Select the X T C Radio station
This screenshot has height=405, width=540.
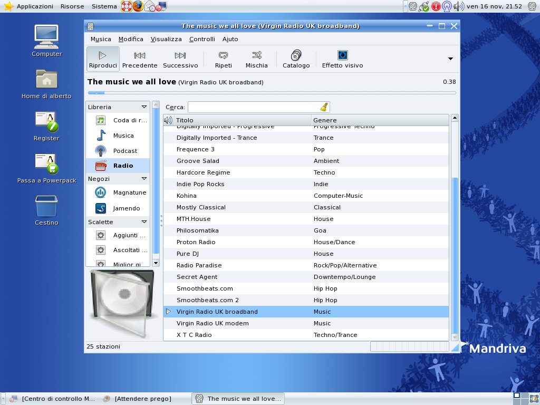306,335
